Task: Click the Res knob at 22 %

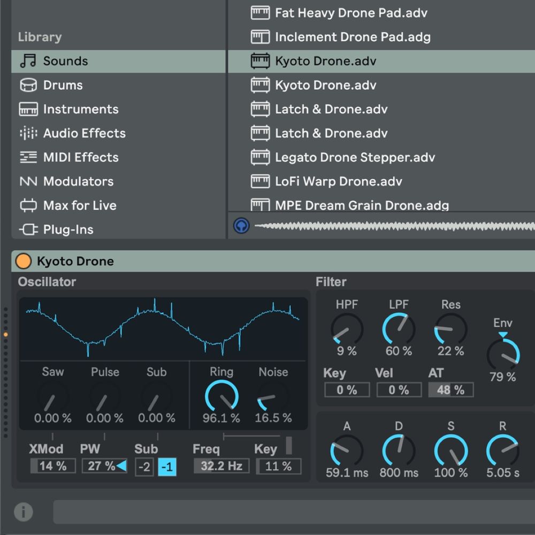Action: (450, 330)
